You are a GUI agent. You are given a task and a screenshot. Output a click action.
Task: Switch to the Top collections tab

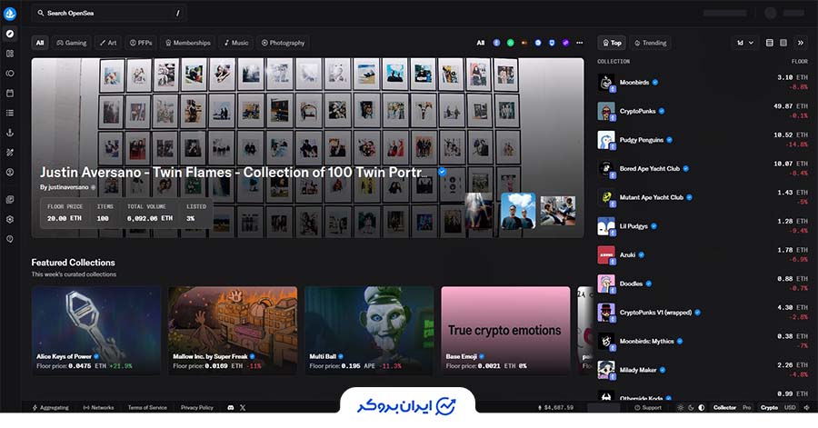pos(612,43)
